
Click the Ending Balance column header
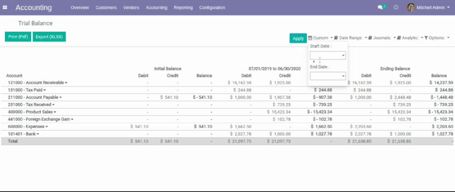[395, 69]
